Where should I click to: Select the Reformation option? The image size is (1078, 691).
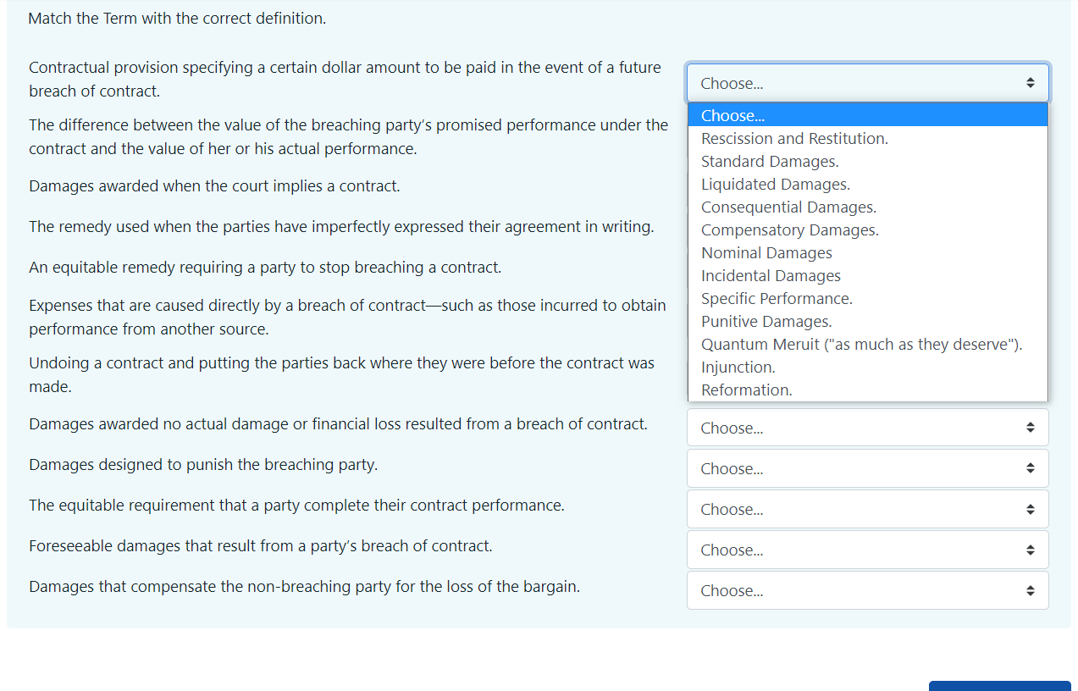746,390
